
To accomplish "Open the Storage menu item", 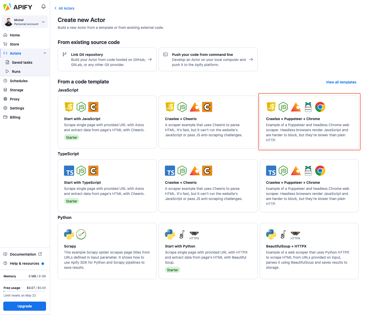I will point(16,90).
